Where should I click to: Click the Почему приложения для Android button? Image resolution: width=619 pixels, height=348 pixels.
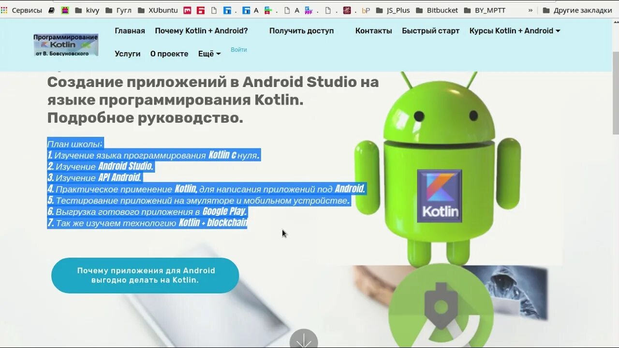[x=145, y=275]
